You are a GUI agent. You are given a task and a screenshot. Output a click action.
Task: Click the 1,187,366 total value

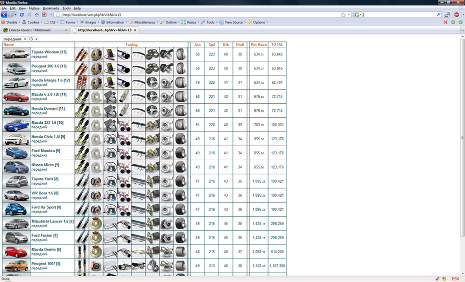point(277,266)
